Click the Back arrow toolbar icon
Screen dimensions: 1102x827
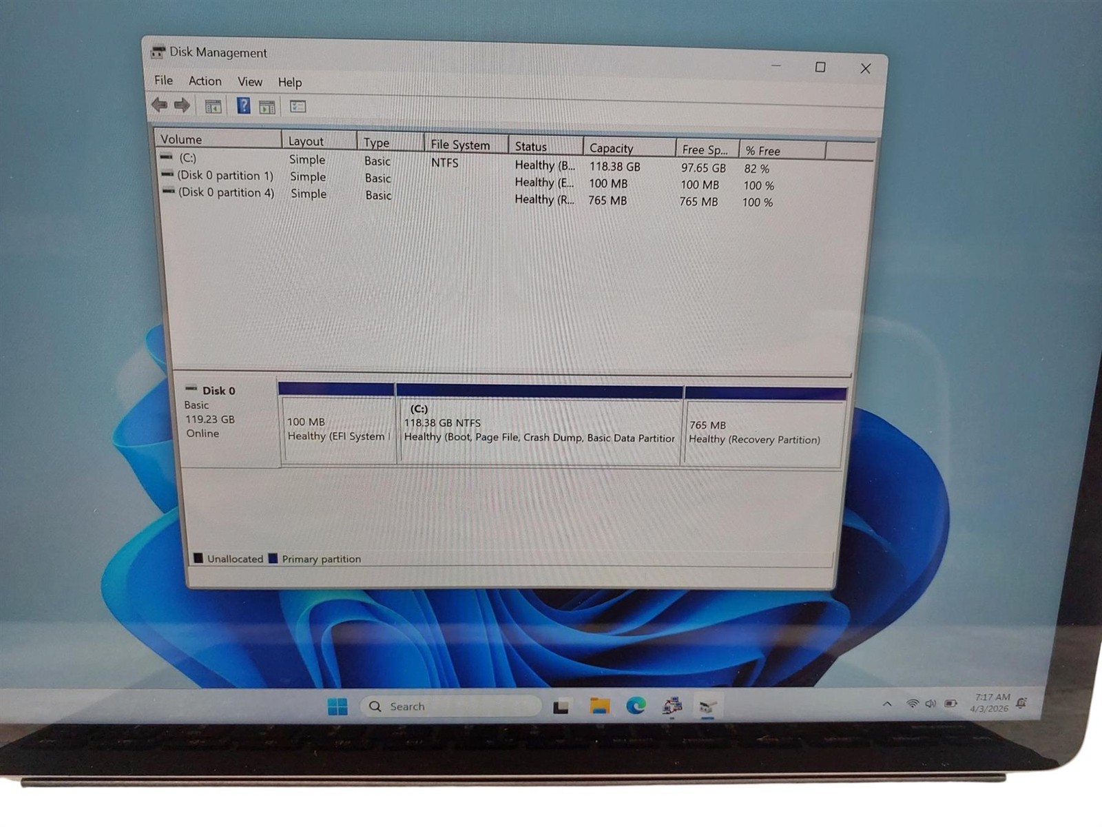tap(159, 105)
